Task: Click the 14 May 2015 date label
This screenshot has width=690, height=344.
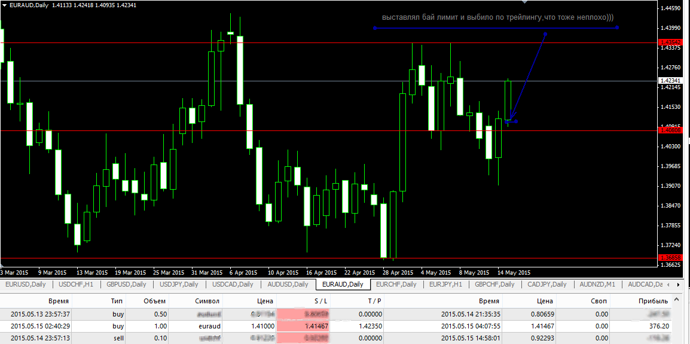Action: coord(514,272)
